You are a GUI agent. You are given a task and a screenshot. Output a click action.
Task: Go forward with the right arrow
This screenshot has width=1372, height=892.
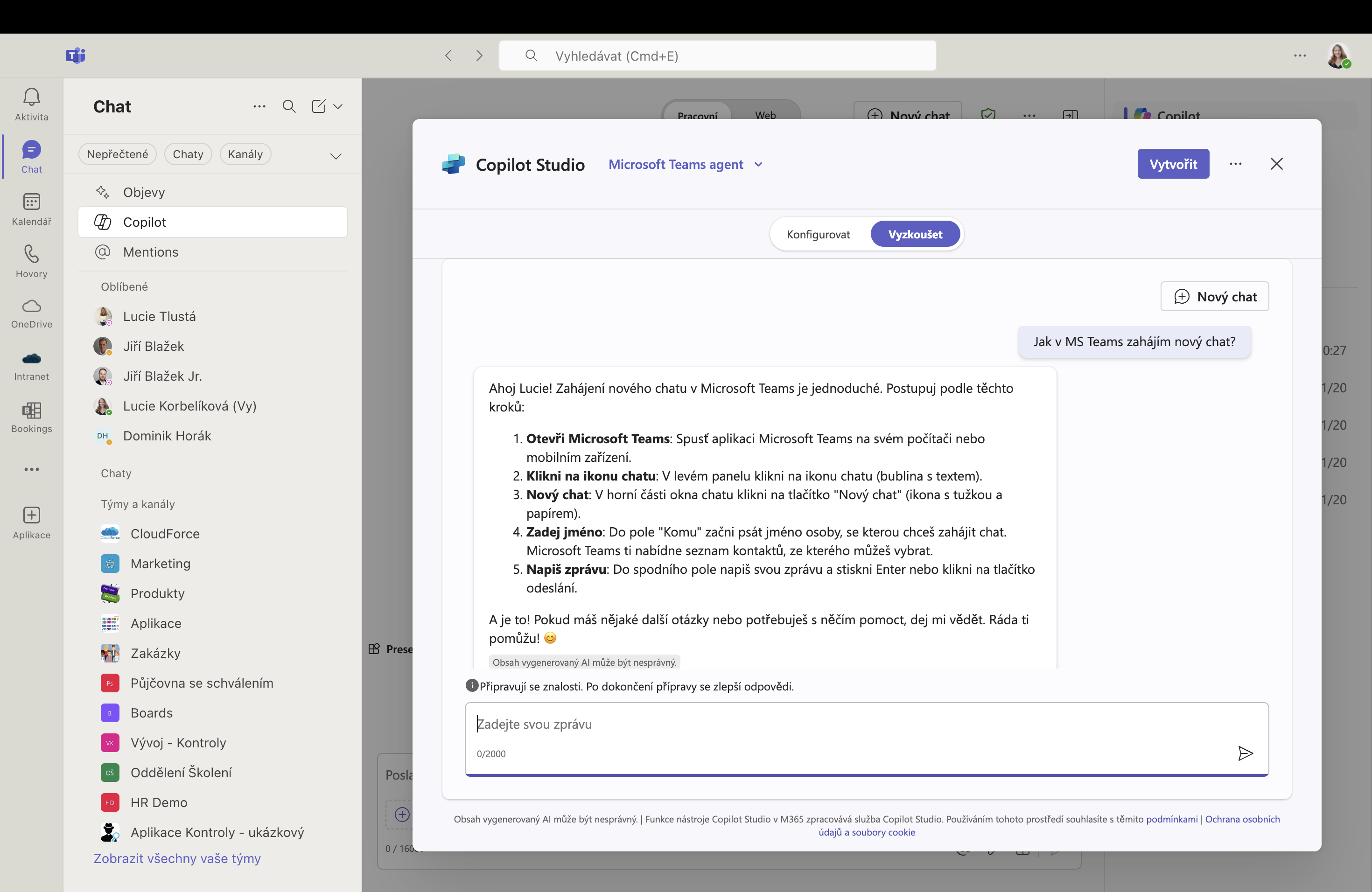pos(479,56)
